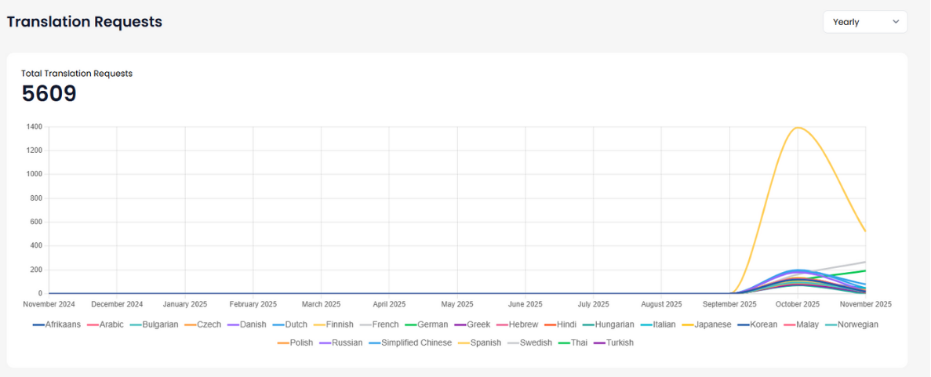Select the May 2025 axis label
The width and height of the screenshot is (931, 377).
[457, 304]
